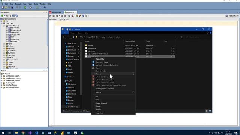This screenshot has height=135, width=240.
Task: Switch to large icons view in Explorer status bar
Action: coord(210,111)
